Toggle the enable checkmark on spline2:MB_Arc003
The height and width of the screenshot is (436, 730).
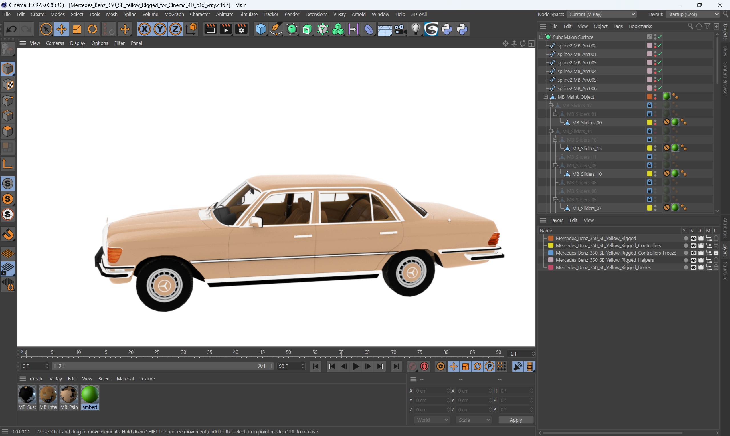click(660, 62)
